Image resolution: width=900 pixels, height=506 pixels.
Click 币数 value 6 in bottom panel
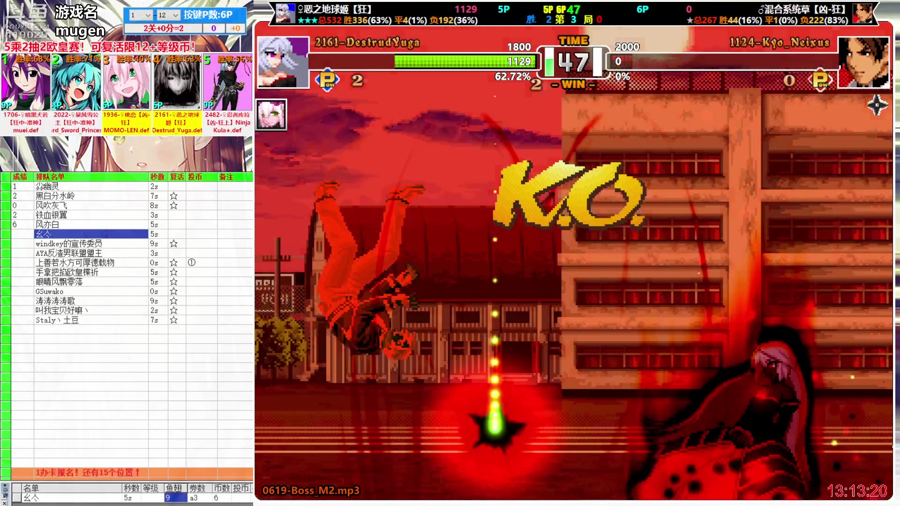click(222, 498)
